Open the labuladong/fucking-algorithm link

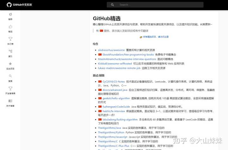(120, 120)
